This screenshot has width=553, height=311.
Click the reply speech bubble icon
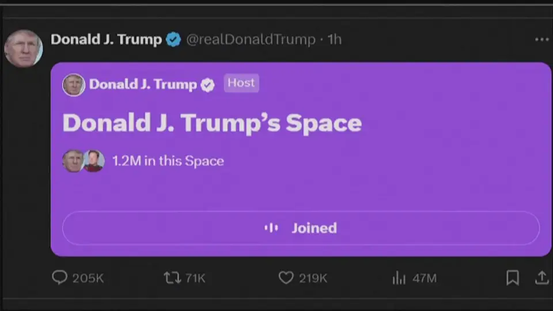click(59, 278)
